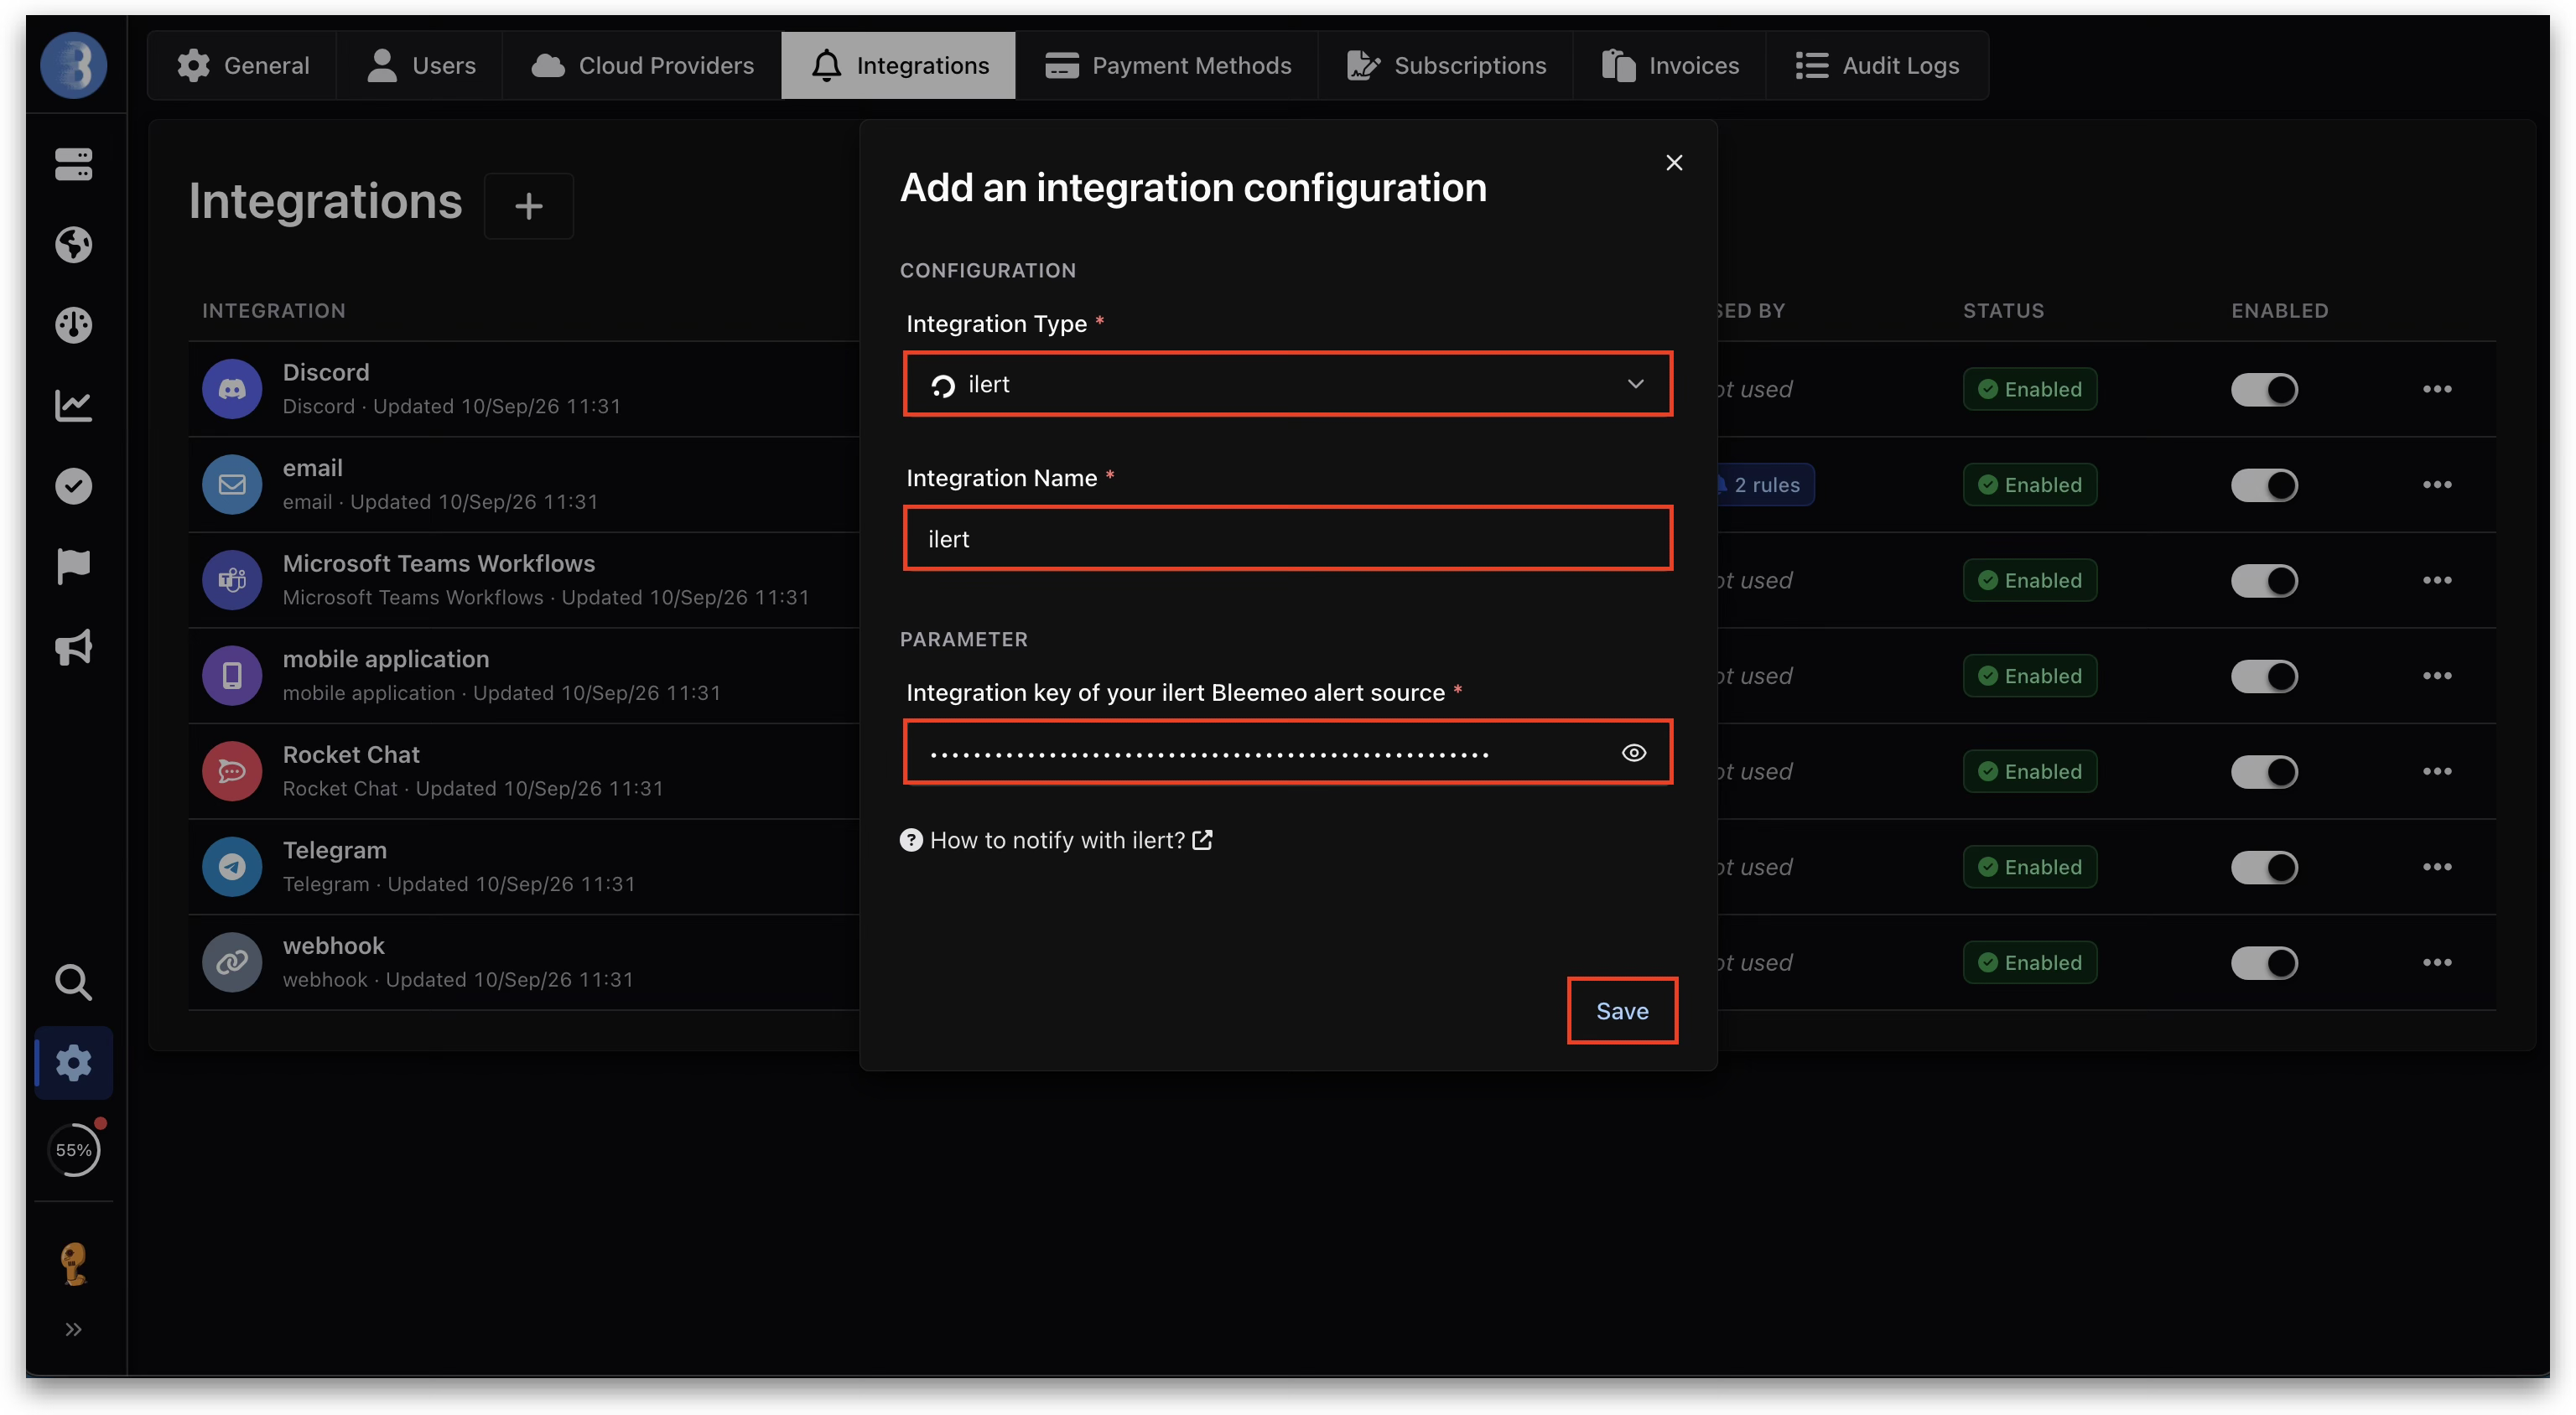Viewport: 2576px width, 1415px height.
Task: Click the user avatar in sidebar
Action: (x=73, y=1264)
